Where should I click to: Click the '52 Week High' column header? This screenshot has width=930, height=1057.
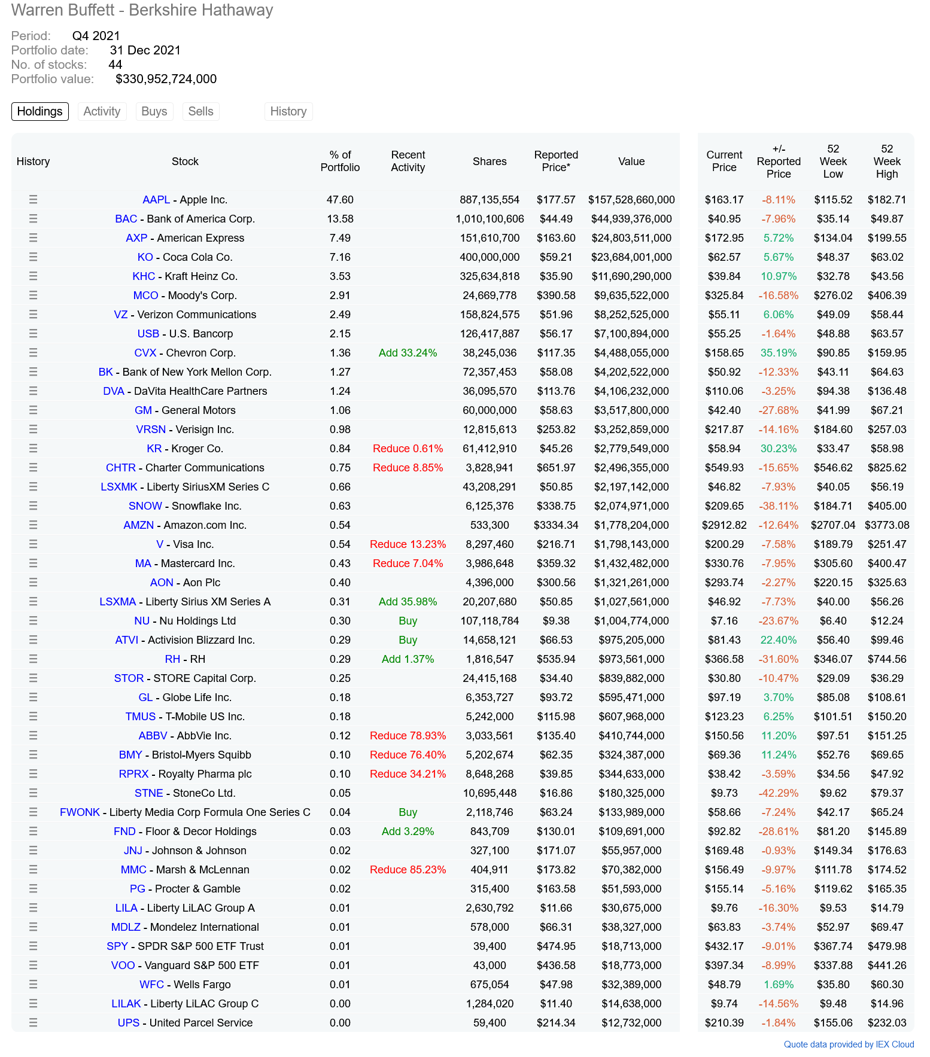click(x=887, y=162)
